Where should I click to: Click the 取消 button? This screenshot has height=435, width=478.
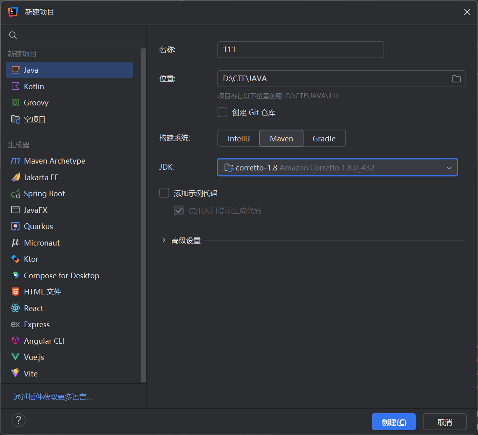click(444, 422)
